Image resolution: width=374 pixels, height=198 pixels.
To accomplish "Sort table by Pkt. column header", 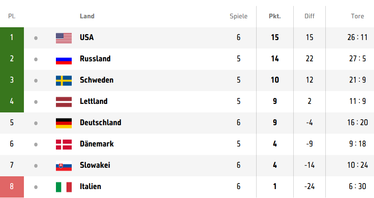I will 275,16.
